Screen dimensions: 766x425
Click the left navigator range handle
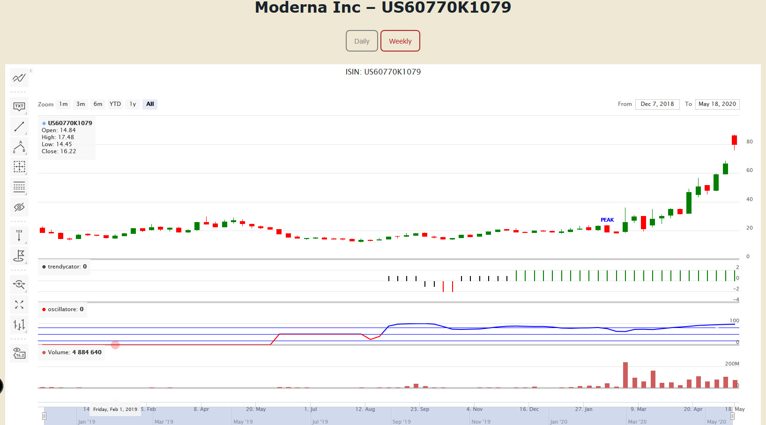point(44,416)
